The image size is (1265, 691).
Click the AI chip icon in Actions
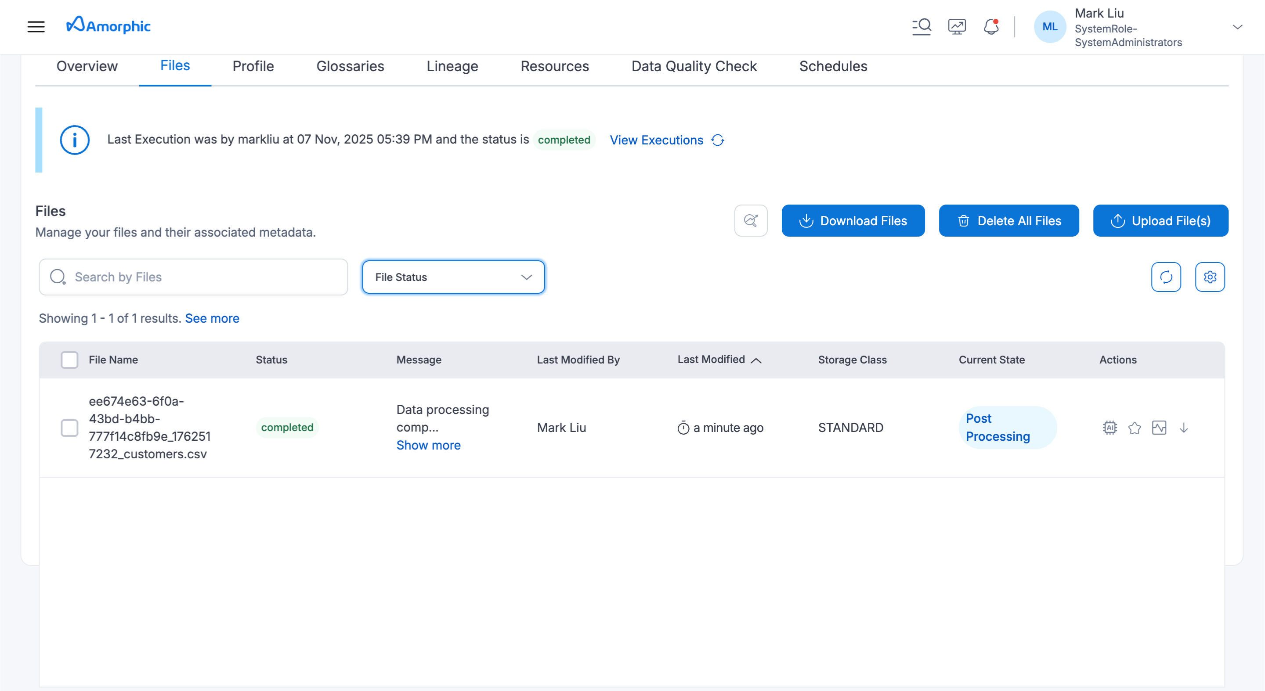(1110, 428)
